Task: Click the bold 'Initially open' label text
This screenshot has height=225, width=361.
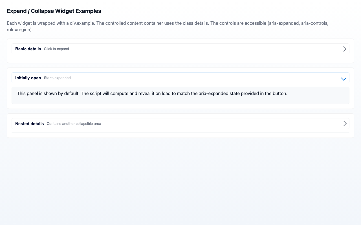Action: 28,78
